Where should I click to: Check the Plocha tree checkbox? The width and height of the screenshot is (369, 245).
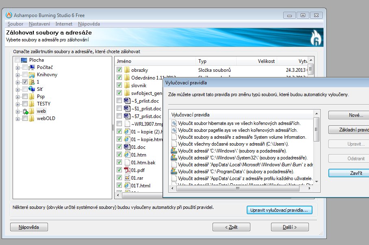(17, 60)
